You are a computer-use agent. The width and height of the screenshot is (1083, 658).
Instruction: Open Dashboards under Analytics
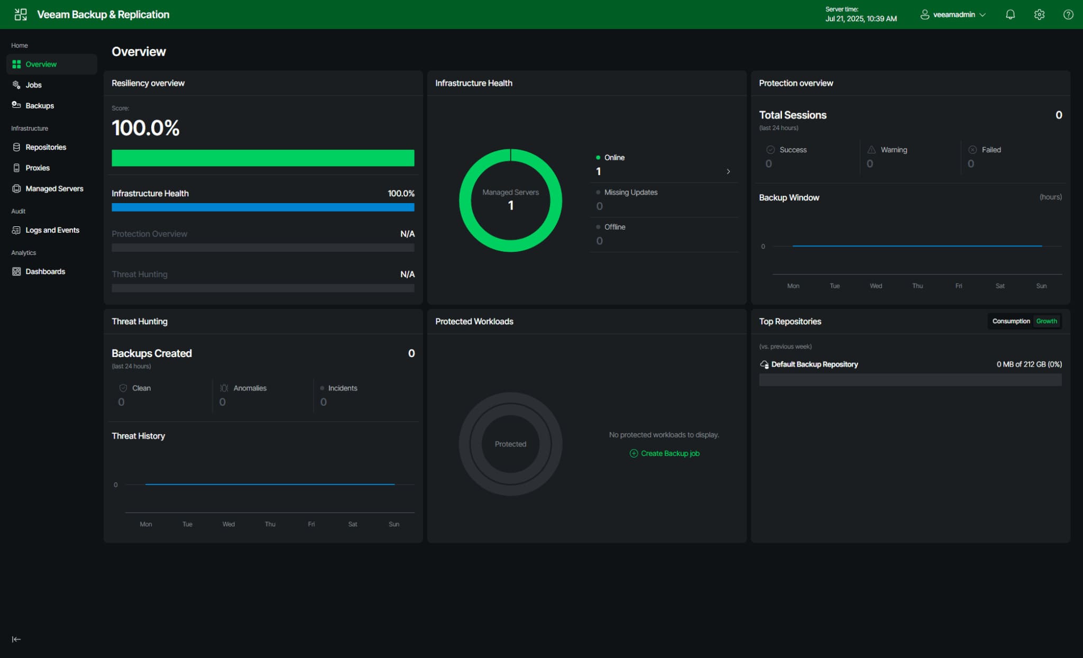click(45, 271)
